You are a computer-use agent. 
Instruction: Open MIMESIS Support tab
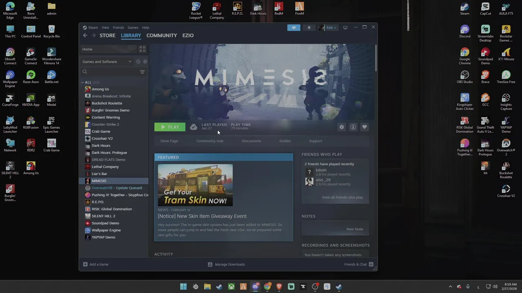pos(315,141)
